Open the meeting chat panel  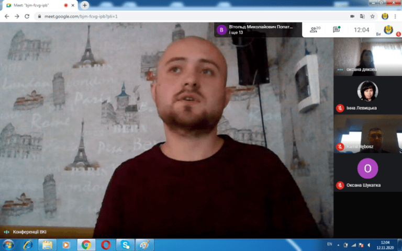[336, 30]
